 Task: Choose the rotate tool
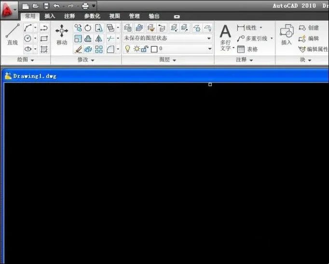88,28
